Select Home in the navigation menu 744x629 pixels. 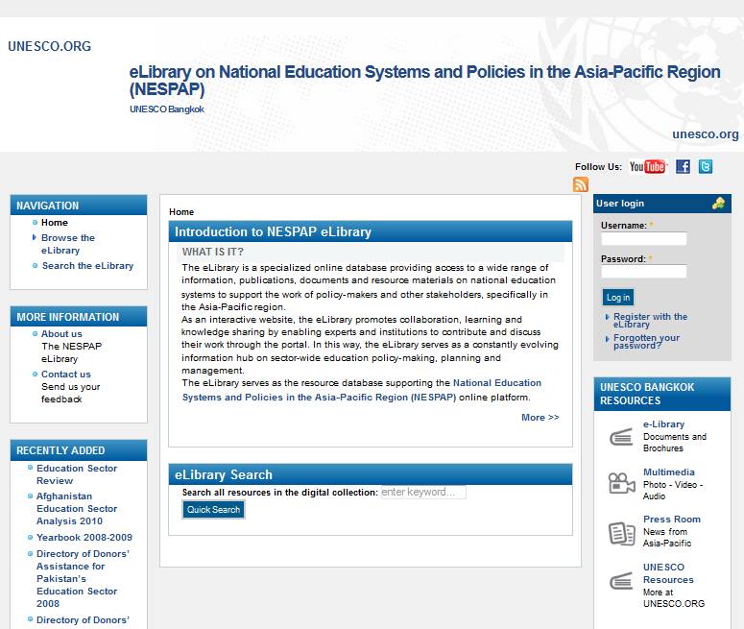coord(55,223)
